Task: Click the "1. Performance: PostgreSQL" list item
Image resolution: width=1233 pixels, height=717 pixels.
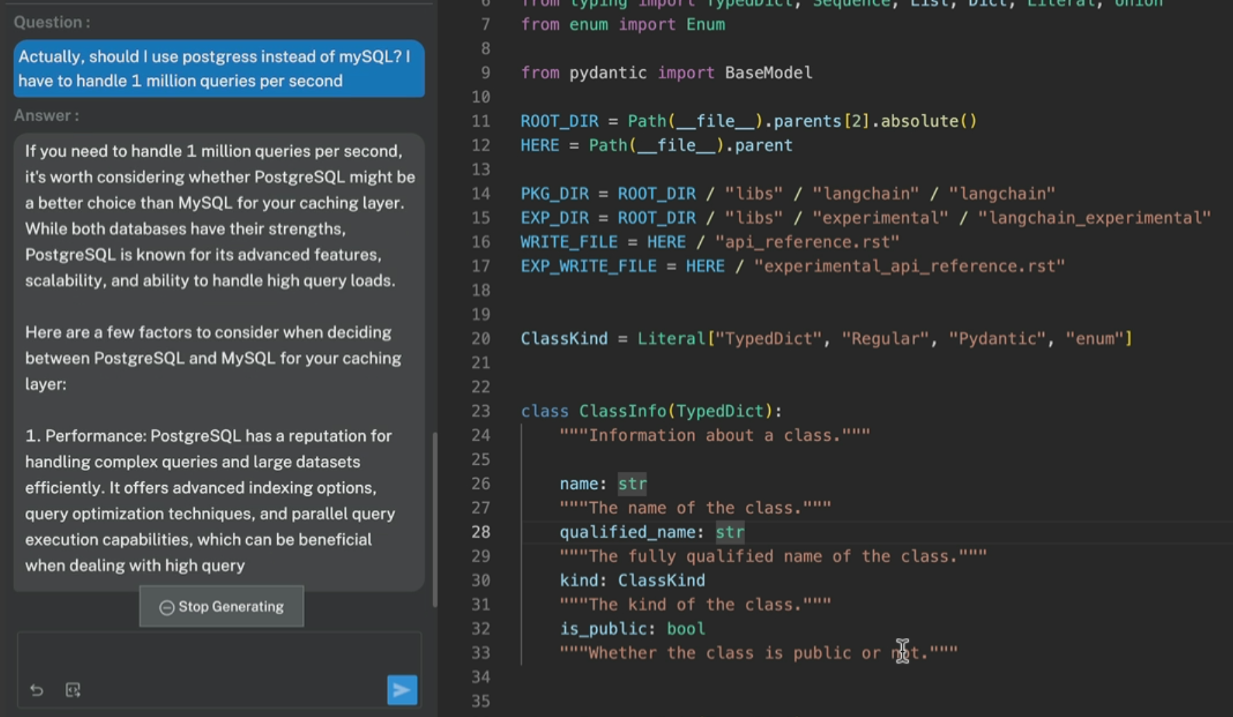Action: click(211, 501)
